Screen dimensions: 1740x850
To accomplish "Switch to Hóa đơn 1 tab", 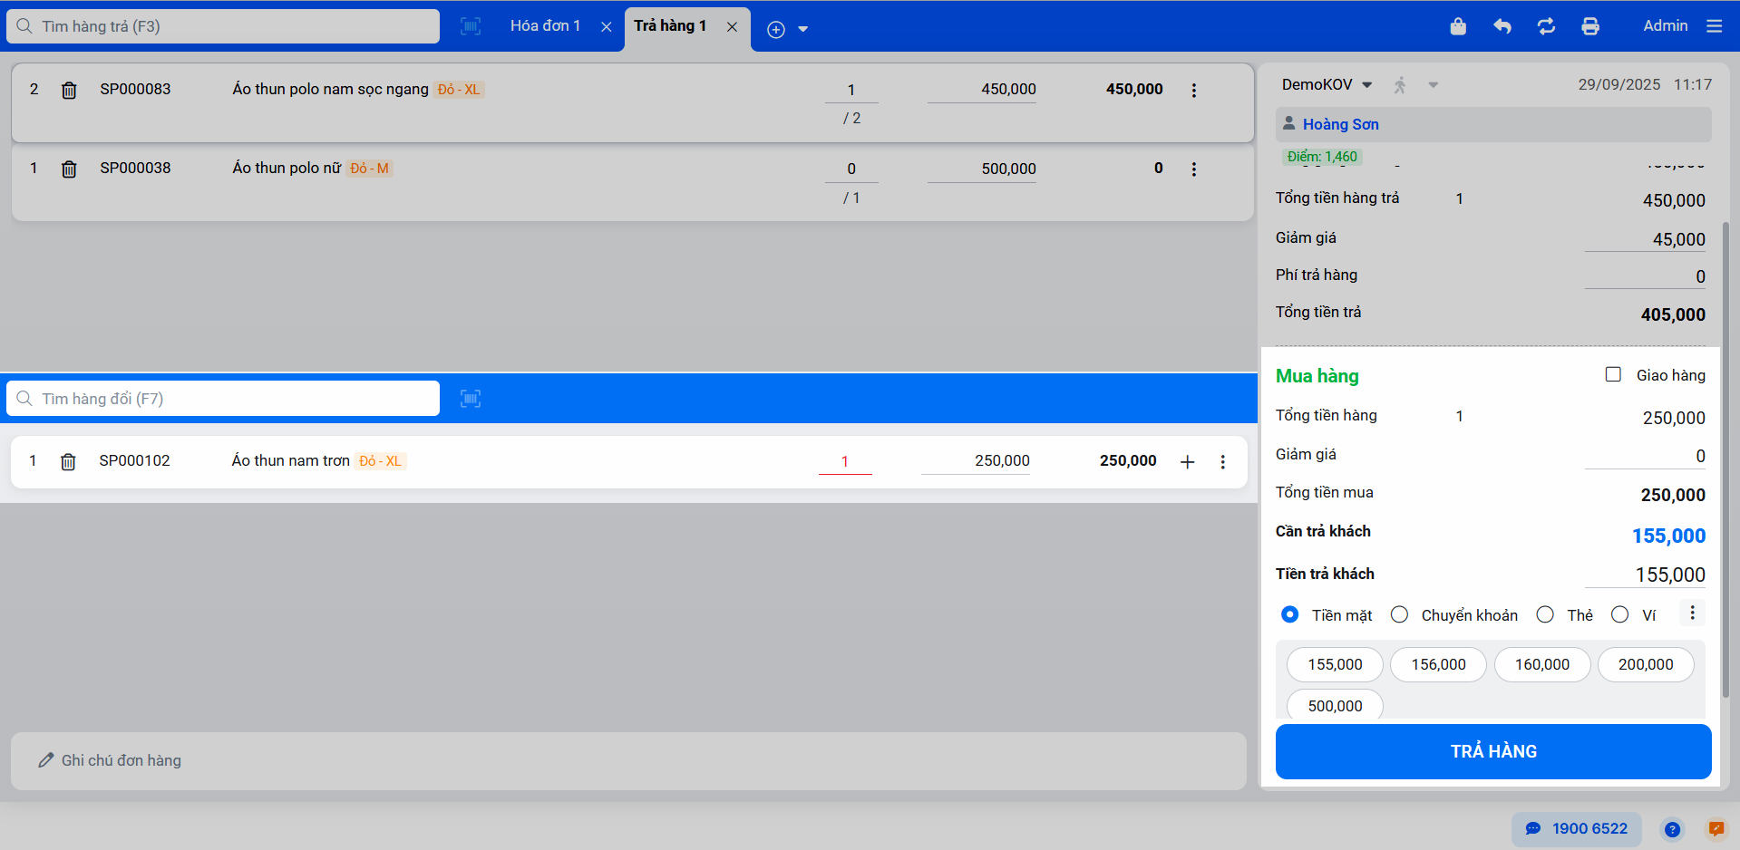I will (545, 25).
